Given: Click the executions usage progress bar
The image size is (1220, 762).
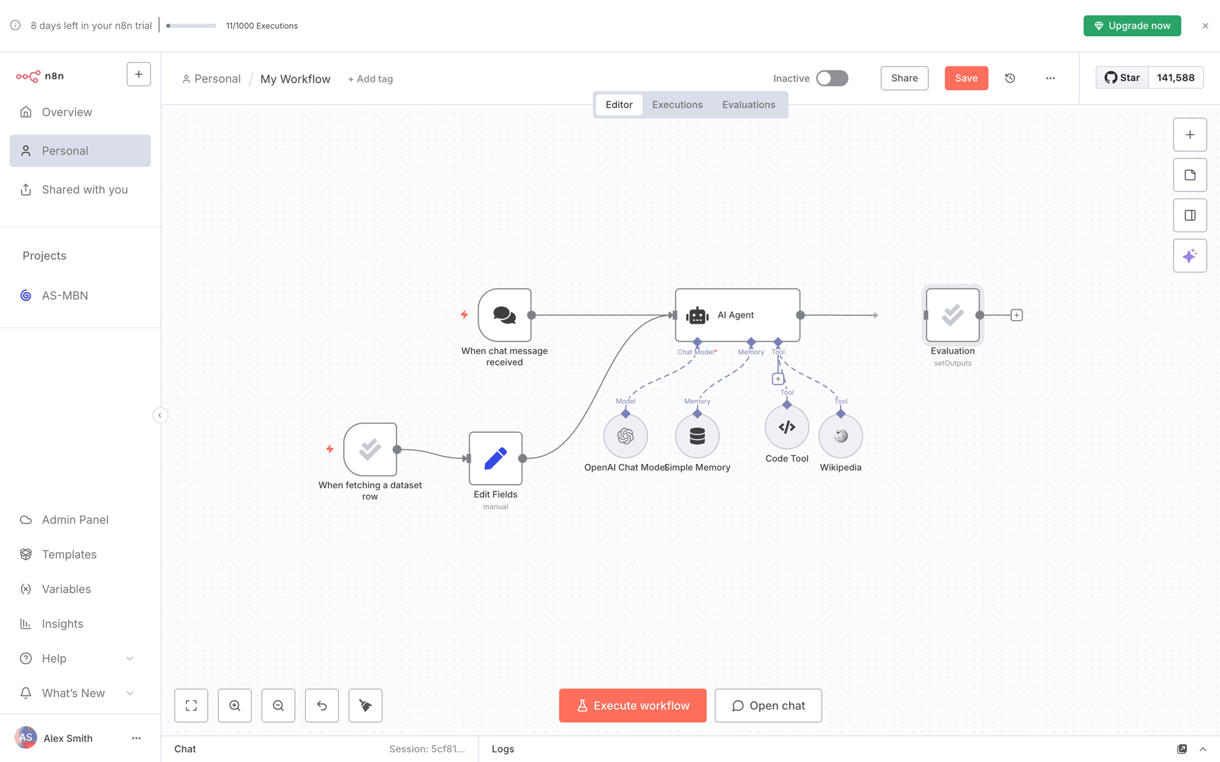Looking at the screenshot, I should coord(191,26).
